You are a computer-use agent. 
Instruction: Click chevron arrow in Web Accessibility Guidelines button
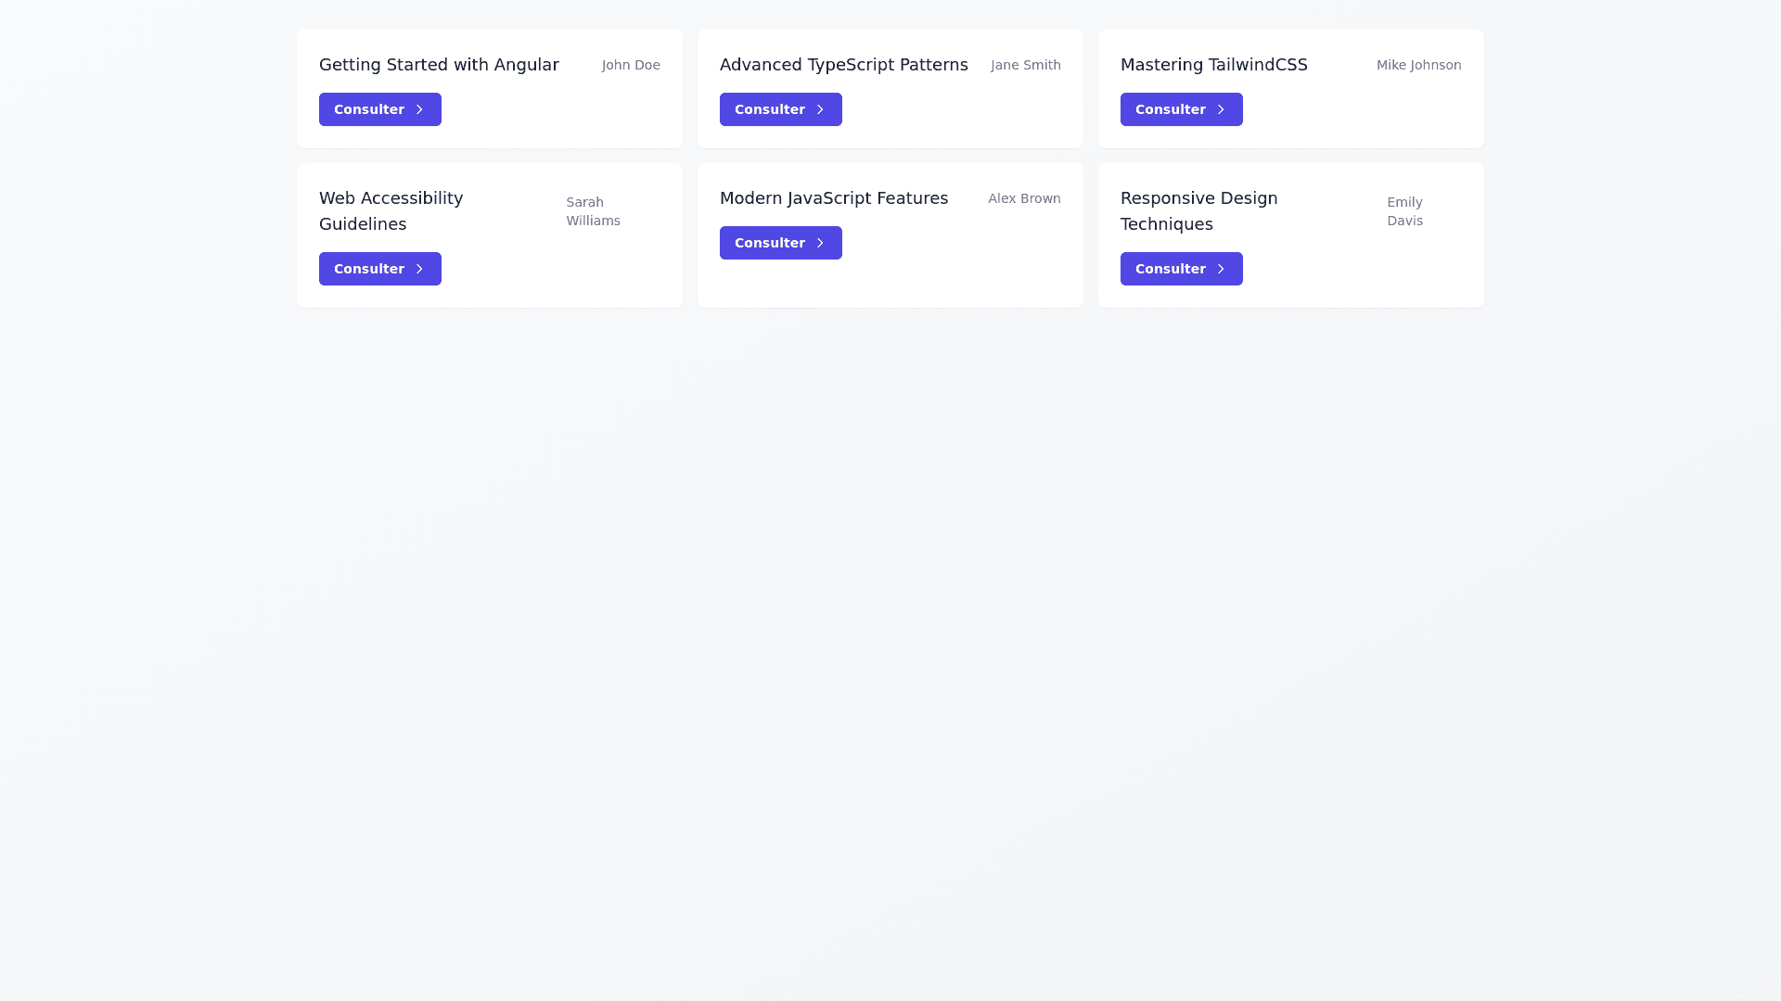click(x=419, y=269)
